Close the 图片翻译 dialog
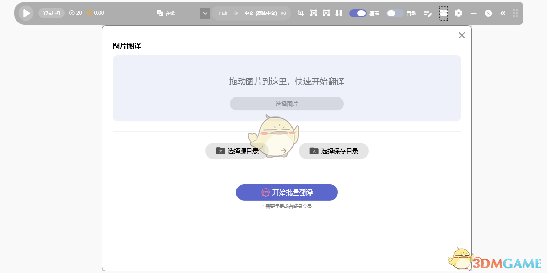The height and width of the screenshot is (273, 547). [x=462, y=35]
